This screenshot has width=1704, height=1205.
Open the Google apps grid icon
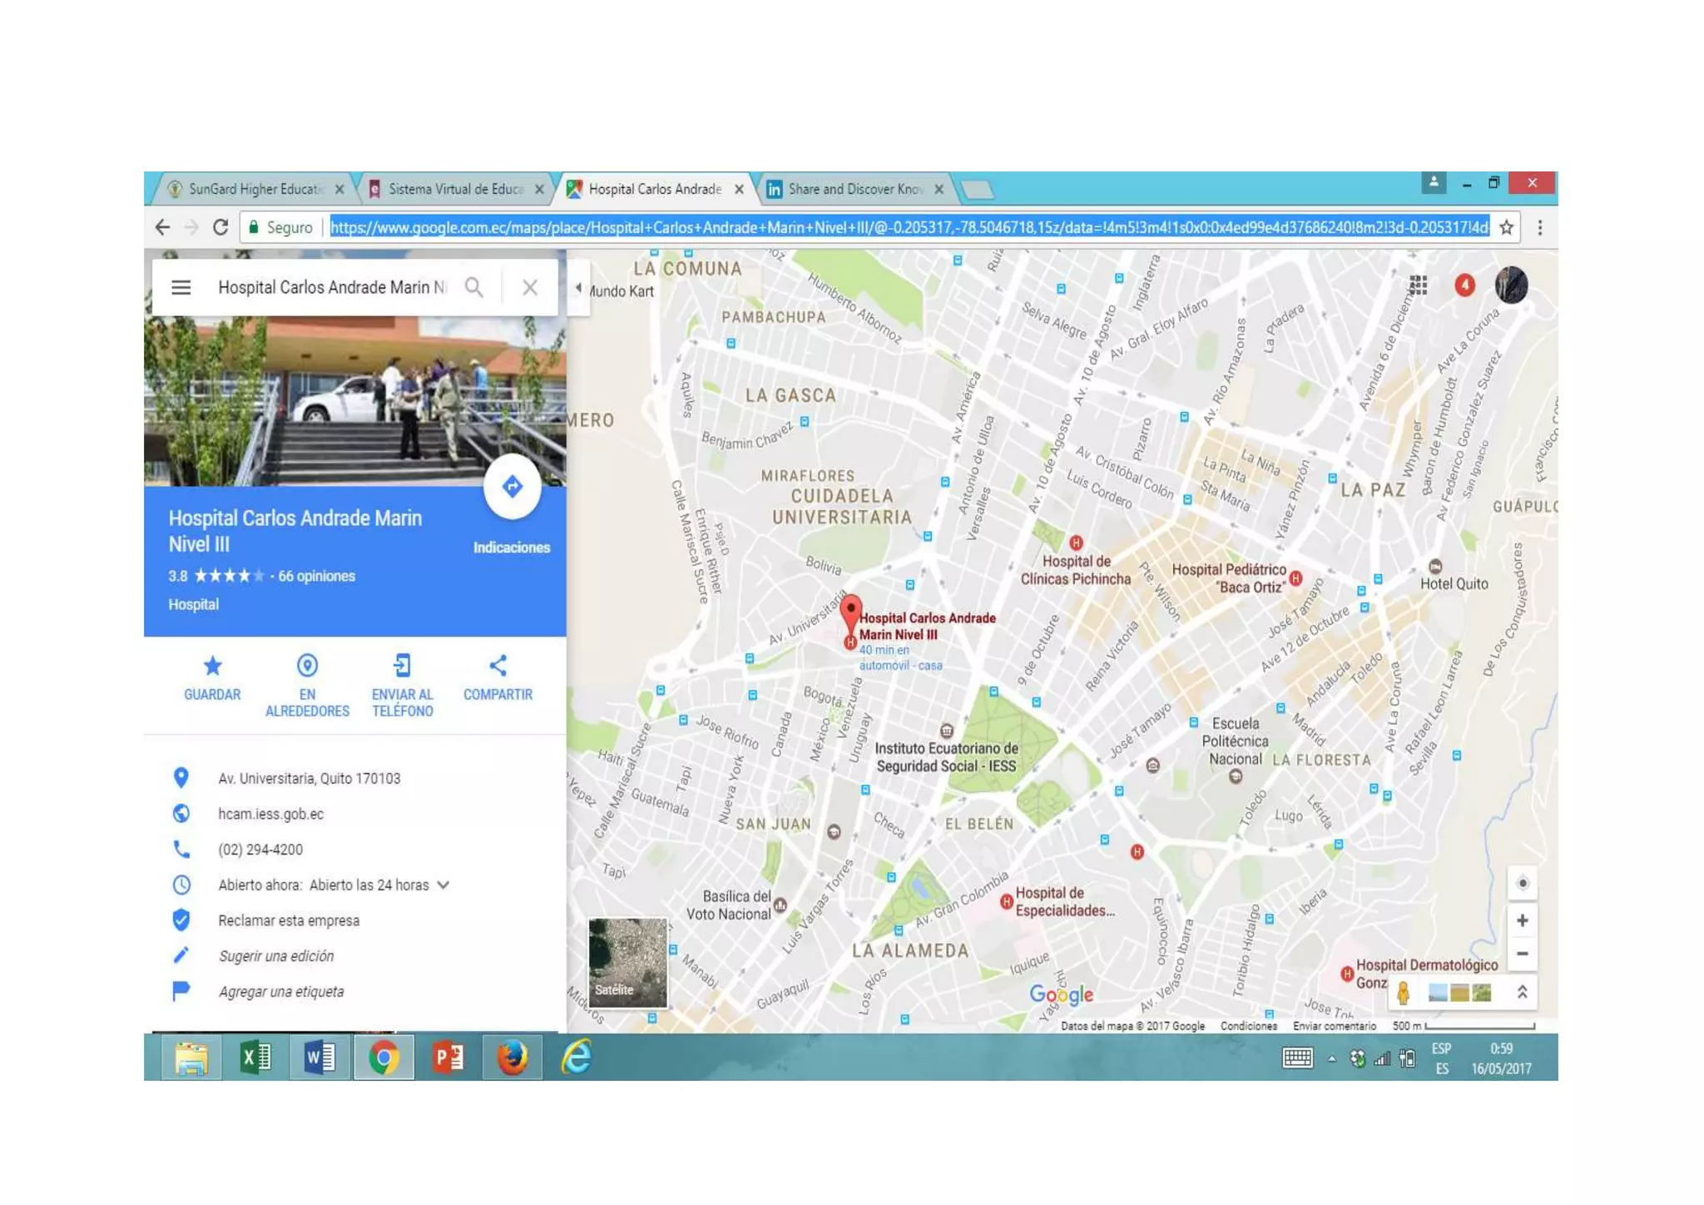pos(1419,285)
